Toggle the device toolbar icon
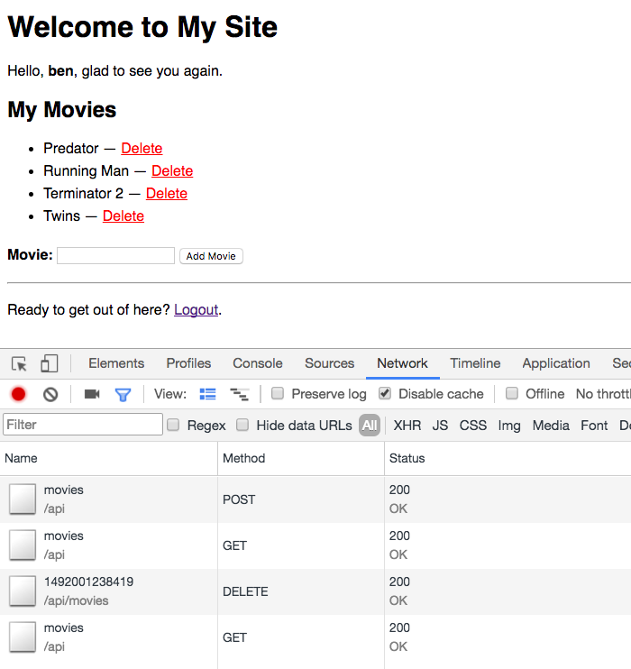Screen dimensions: 631x669 [x=49, y=363]
